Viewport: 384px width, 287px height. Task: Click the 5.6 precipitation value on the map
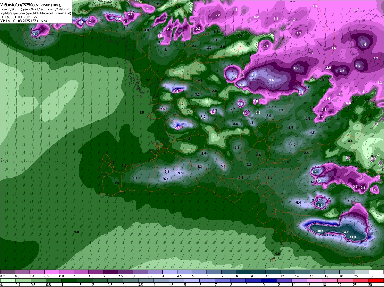180,173
